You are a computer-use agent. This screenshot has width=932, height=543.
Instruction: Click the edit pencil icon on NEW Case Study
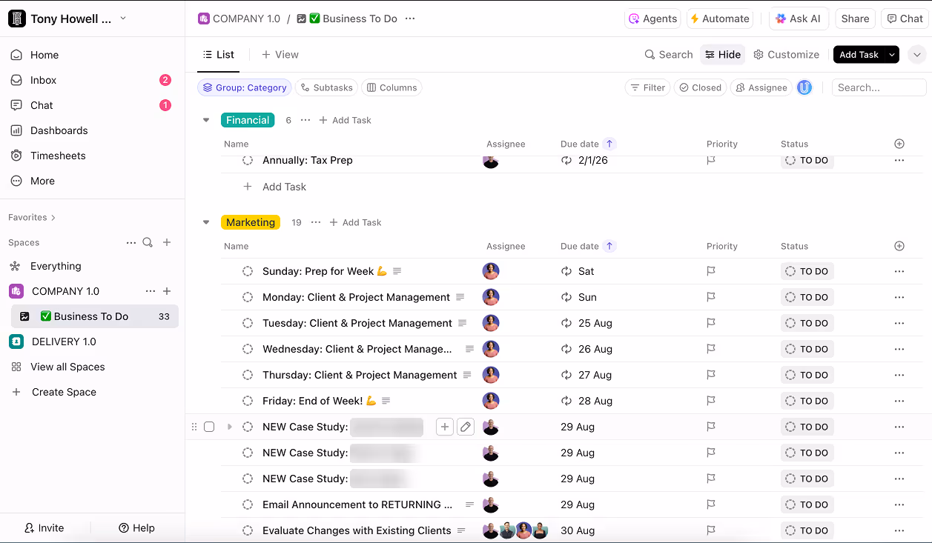[466, 427]
